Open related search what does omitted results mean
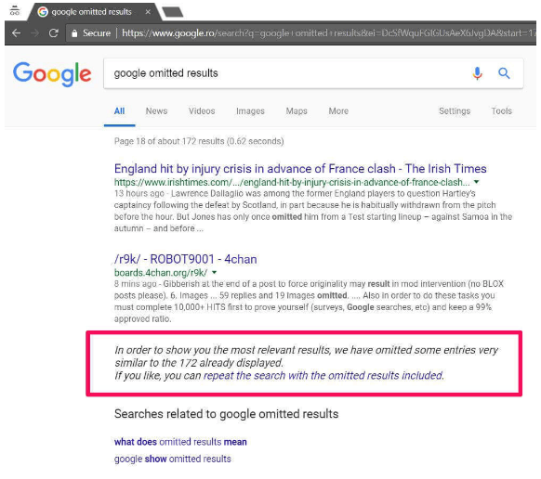Screen dimensions: 541x479 180,442
